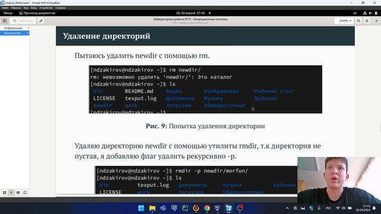Viewport: 381px width, 214px height.
Task: Open PyCharm icon in taskbar
Action: pyautogui.click(x=185, y=208)
